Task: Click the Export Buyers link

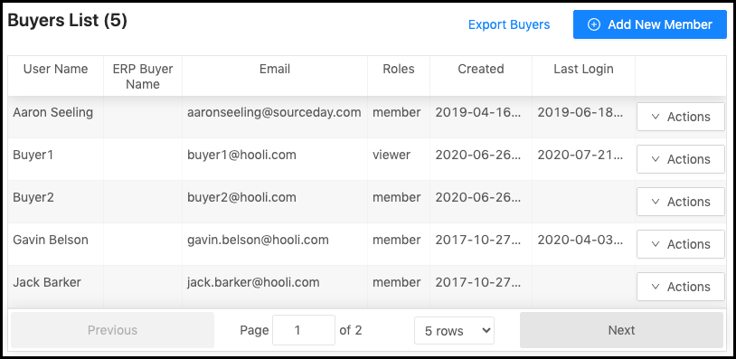Action: click(x=509, y=24)
